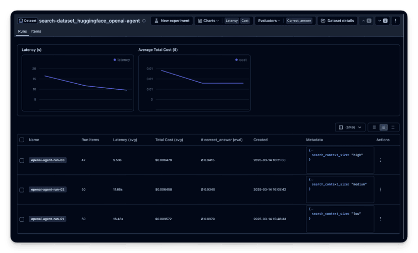Open actions menu for openai-agent-run-01
Image resolution: width=418 pixels, height=253 pixels.
pyautogui.click(x=381, y=219)
